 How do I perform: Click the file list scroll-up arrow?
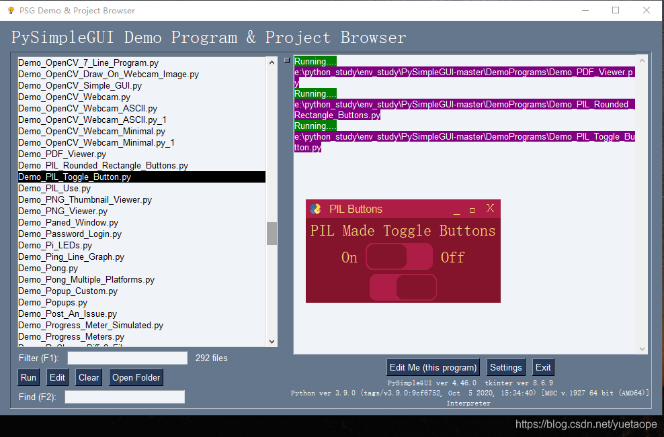[272, 62]
